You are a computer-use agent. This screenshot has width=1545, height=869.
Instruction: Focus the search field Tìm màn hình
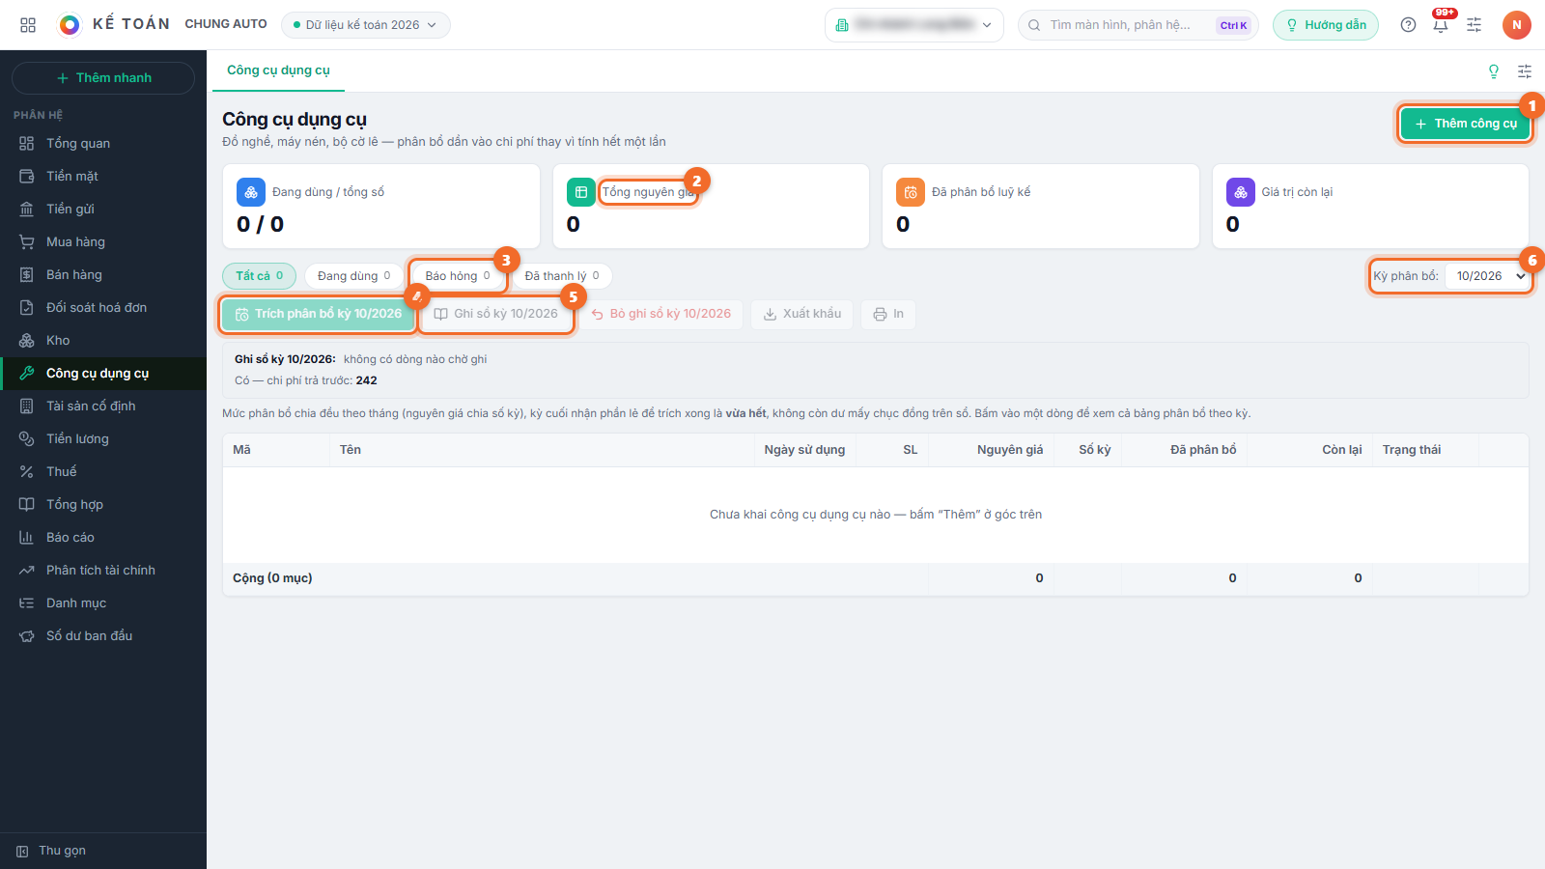1138,25
